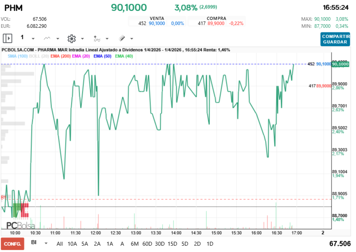Click the add indicator icon
Image resolution: width=356 pixels, height=252 pixels.
[97, 38]
